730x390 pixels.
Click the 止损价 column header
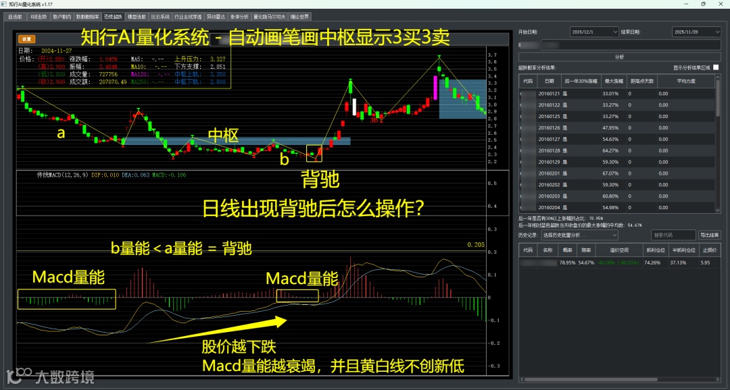pyautogui.click(x=709, y=250)
